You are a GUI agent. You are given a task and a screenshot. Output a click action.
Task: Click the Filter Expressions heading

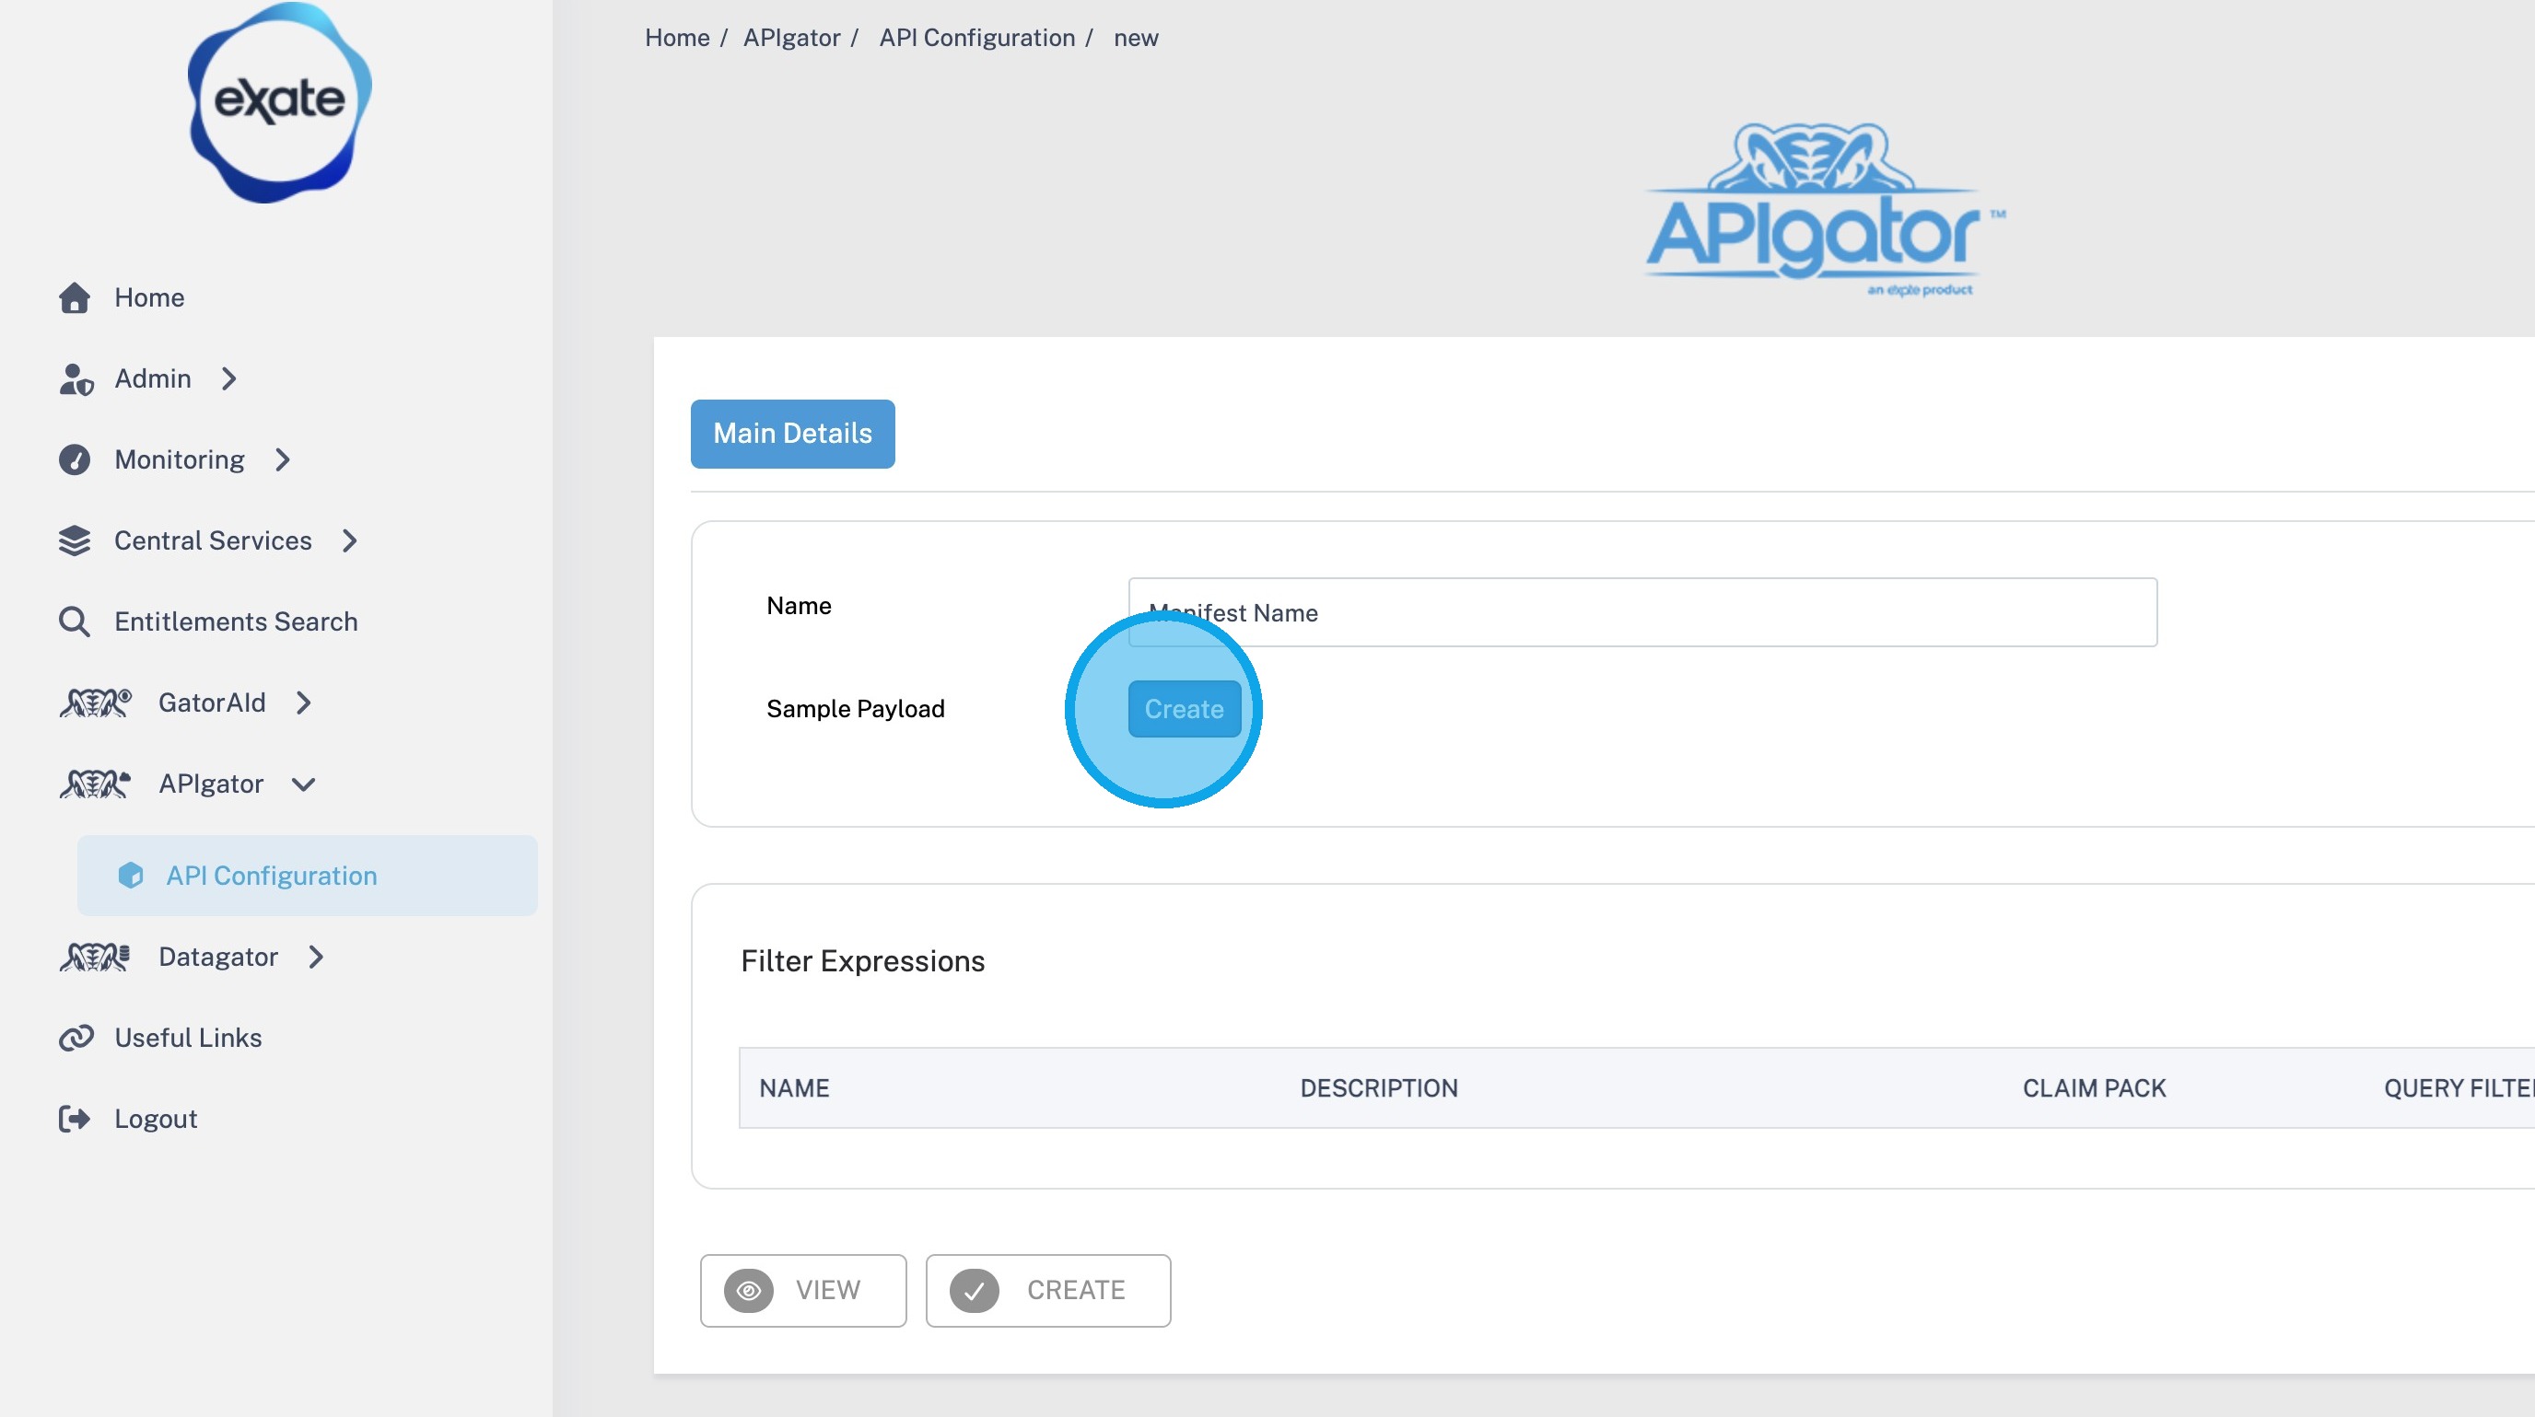[x=862, y=960]
